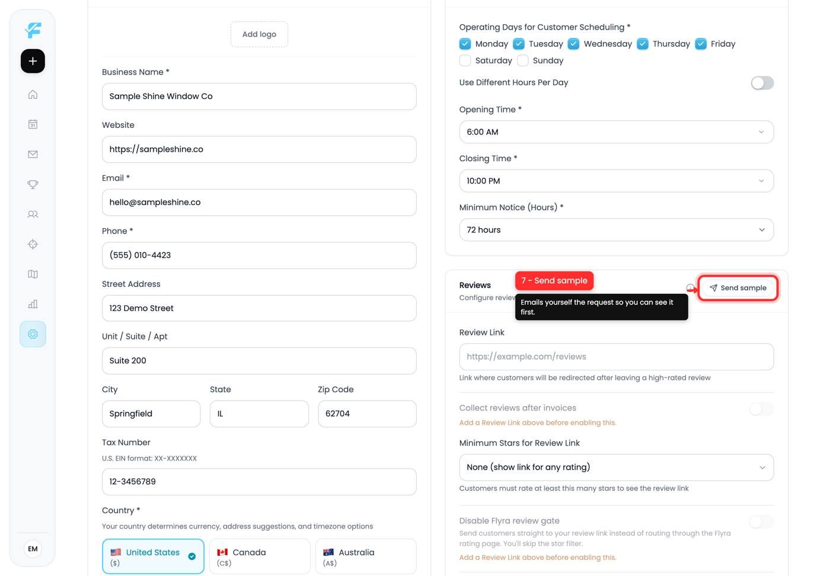Click the Website input field
This screenshot has width=830, height=576.
259,149
